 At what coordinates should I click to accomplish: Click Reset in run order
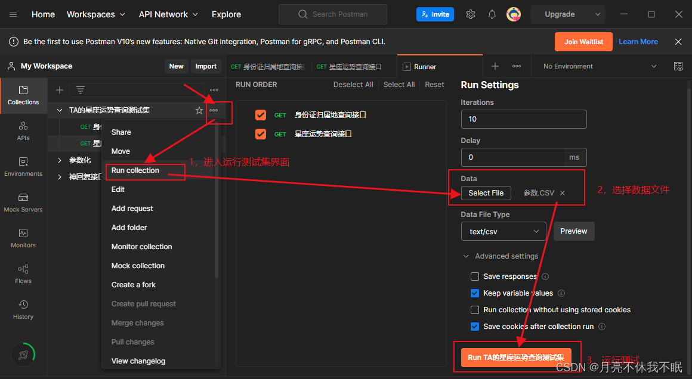click(434, 85)
